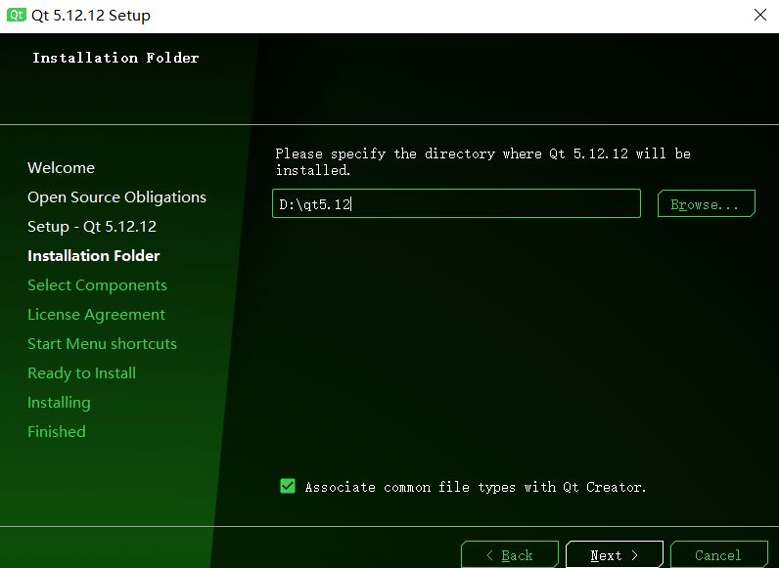
Task: Cancel the Qt installation
Action: pos(719,554)
